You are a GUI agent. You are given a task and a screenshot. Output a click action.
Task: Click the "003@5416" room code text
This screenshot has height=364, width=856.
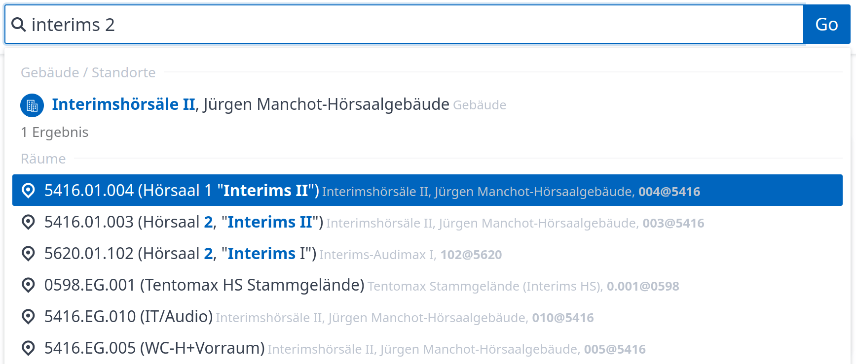(673, 223)
